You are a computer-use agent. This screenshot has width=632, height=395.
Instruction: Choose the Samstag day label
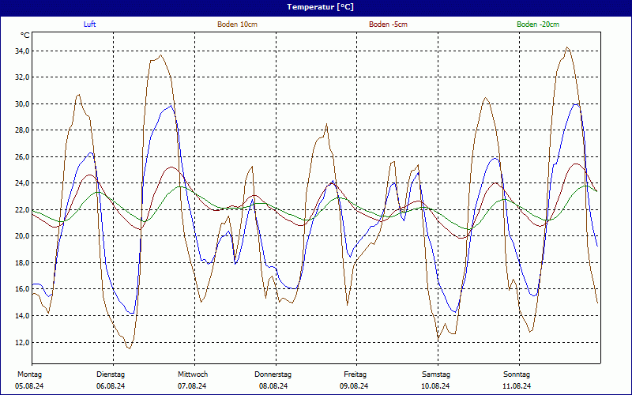[435, 374]
